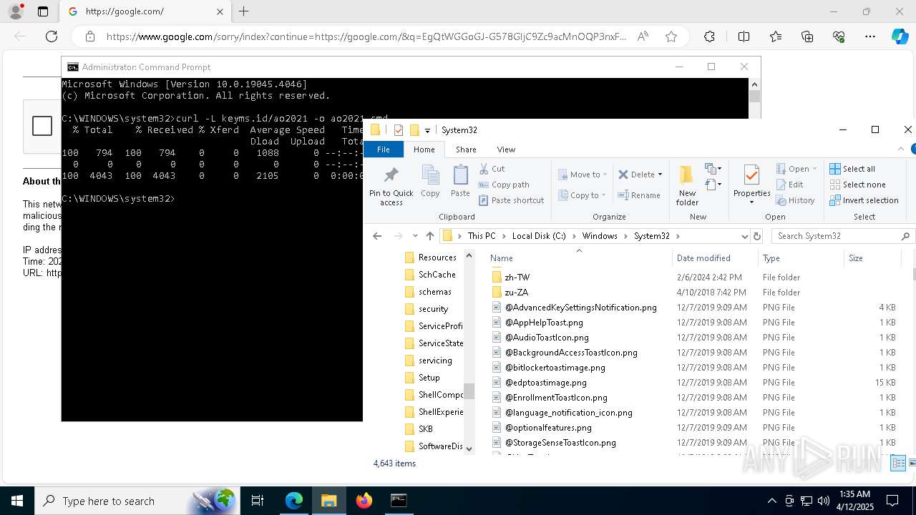The image size is (916, 515).
Task: Click Select all in Select group
Action: (x=852, y=169)
